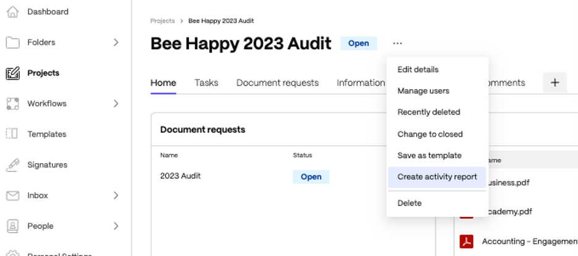Click the Document requests card heading
This screenshot has height=256, width=578.
tap(203, 130)
